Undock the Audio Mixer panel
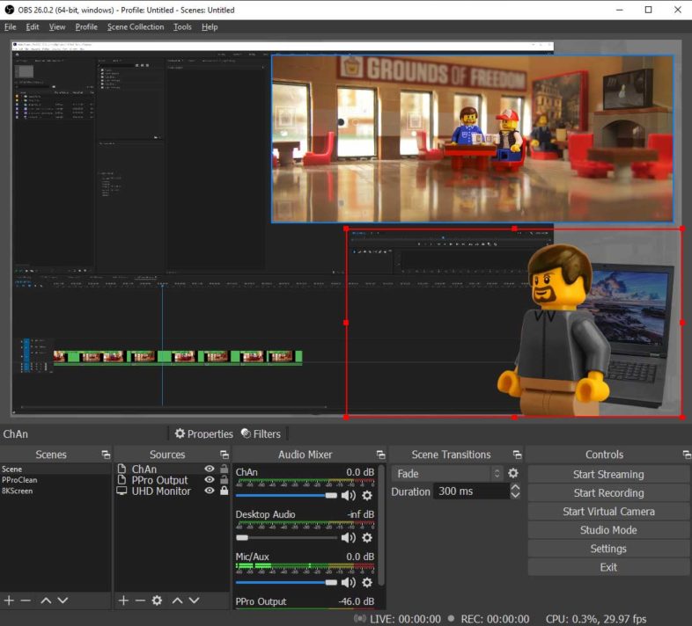The width and height of the screenshot is (692, 626). [380, 455]
